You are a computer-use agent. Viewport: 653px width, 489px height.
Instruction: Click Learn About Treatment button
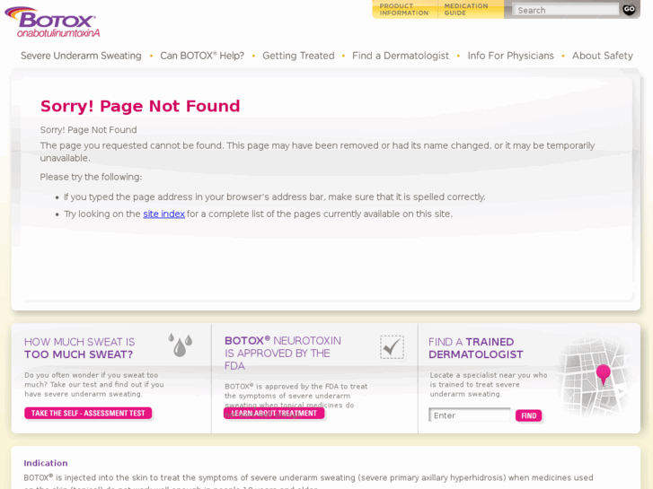[274, 414]
